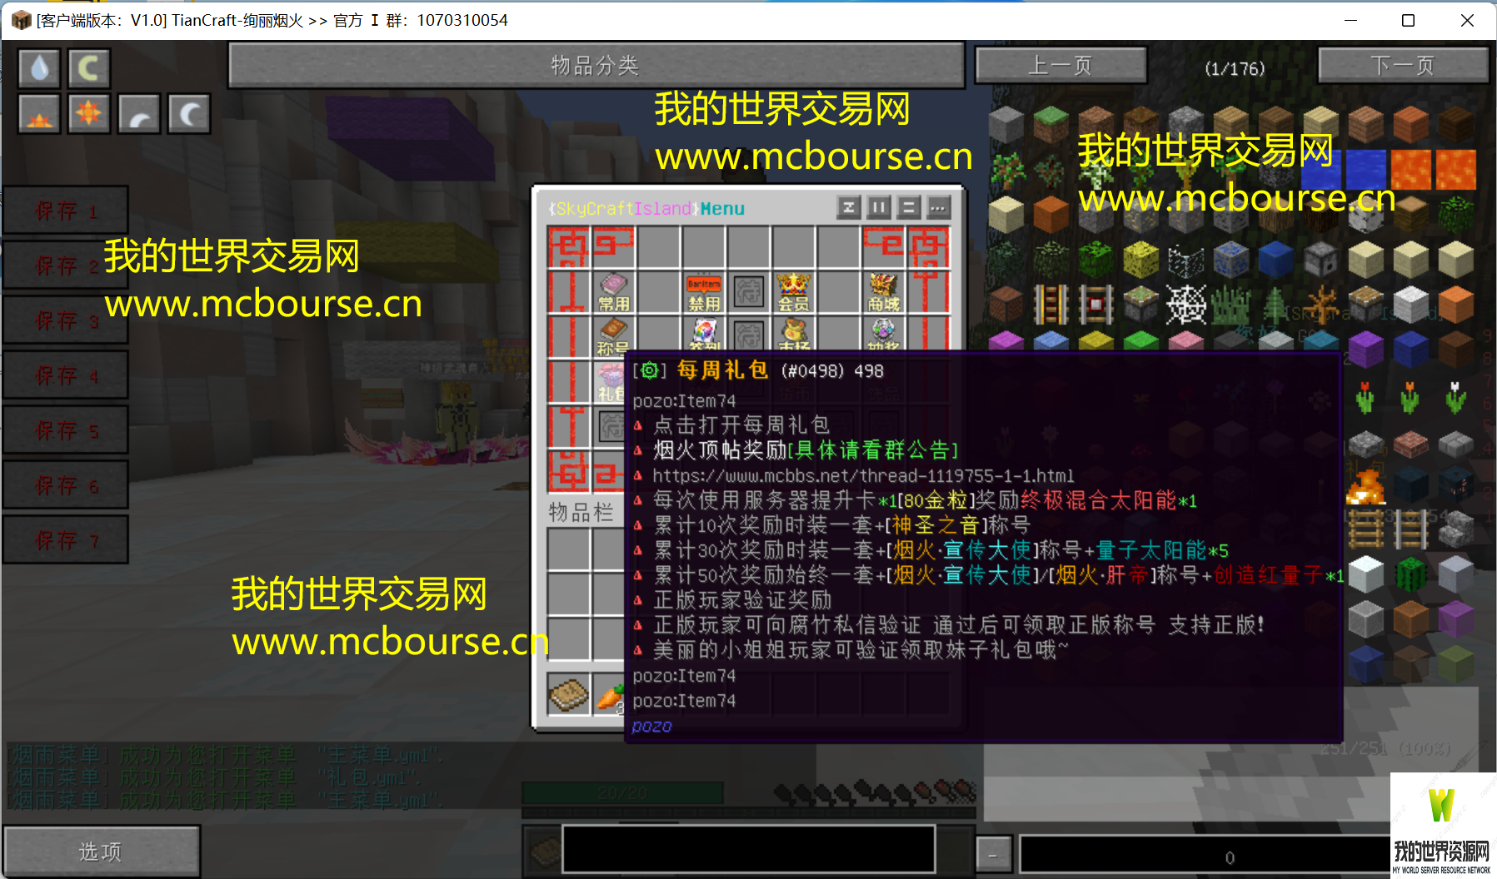Open the 抽奖 lottery item
The image size is (1497, 879).
884,334
